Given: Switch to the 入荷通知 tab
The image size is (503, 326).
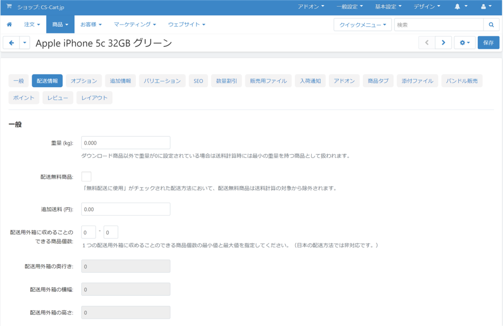Looking at the screenshot, I should coord(310,81).
